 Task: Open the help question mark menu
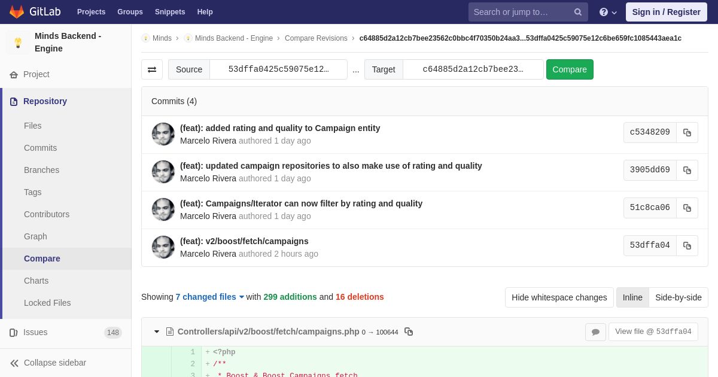(x=608, y=12)
